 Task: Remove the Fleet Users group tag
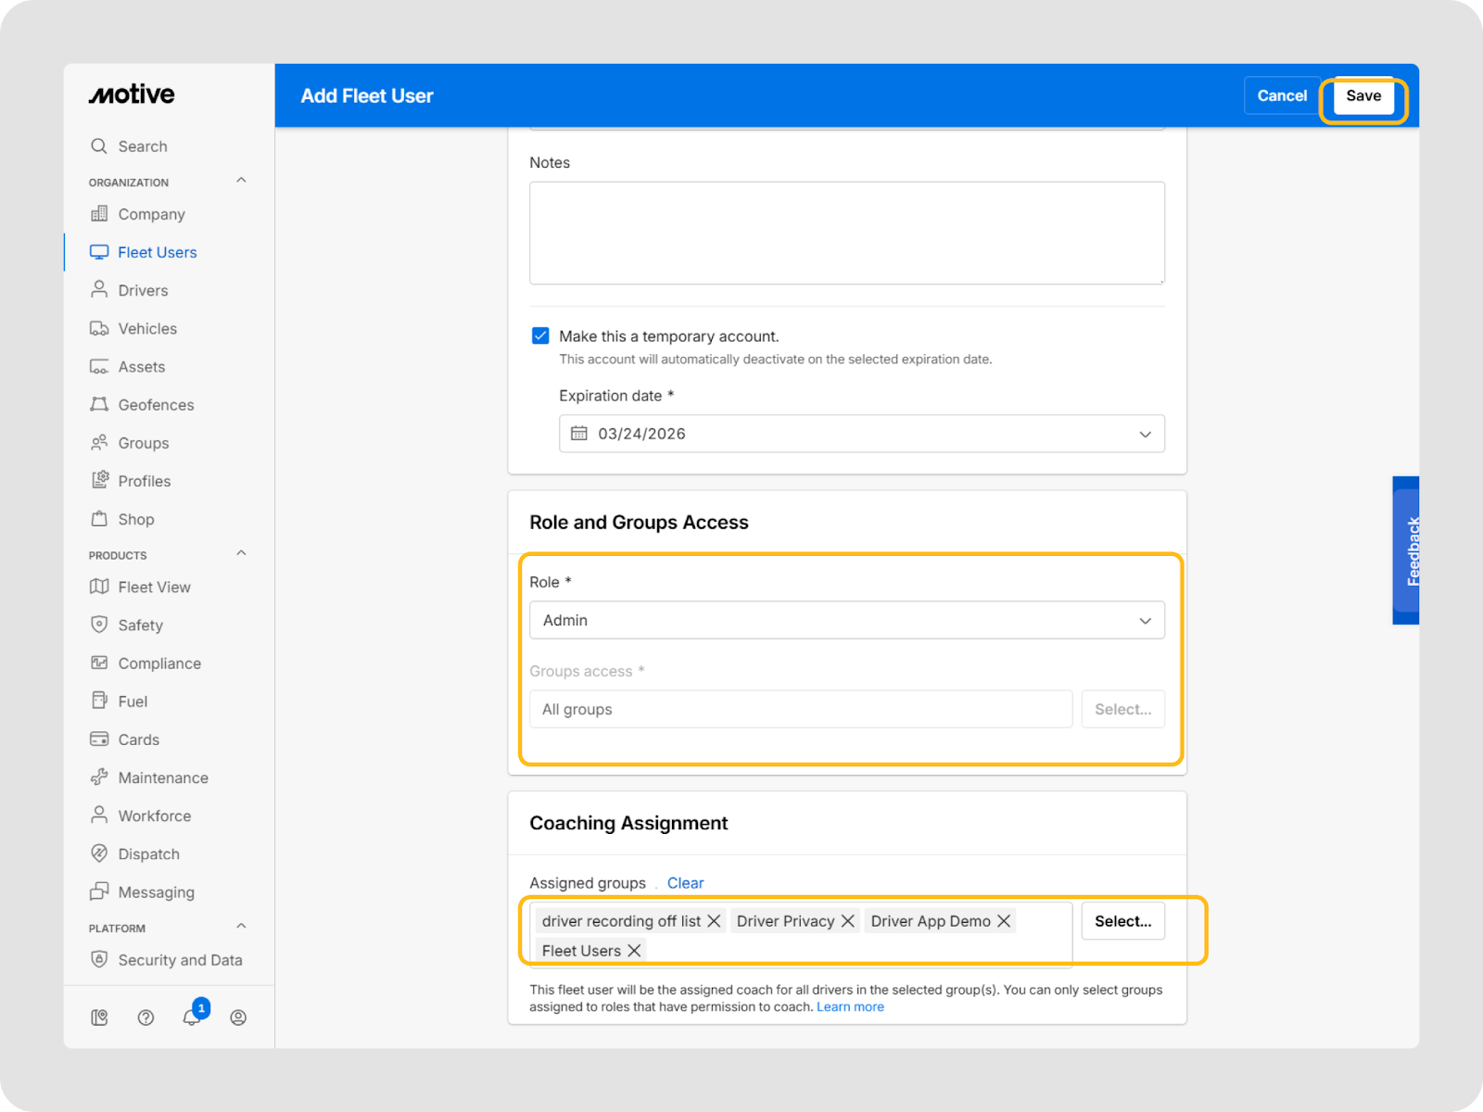click(x=634, y=951)
